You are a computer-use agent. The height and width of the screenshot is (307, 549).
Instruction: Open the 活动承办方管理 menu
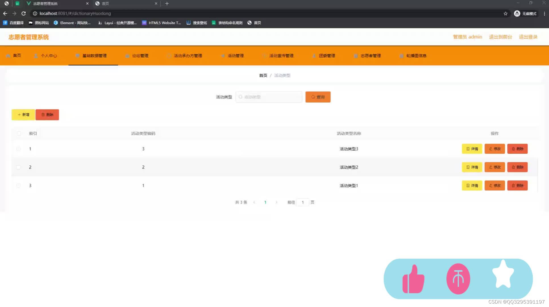point(185,55)
